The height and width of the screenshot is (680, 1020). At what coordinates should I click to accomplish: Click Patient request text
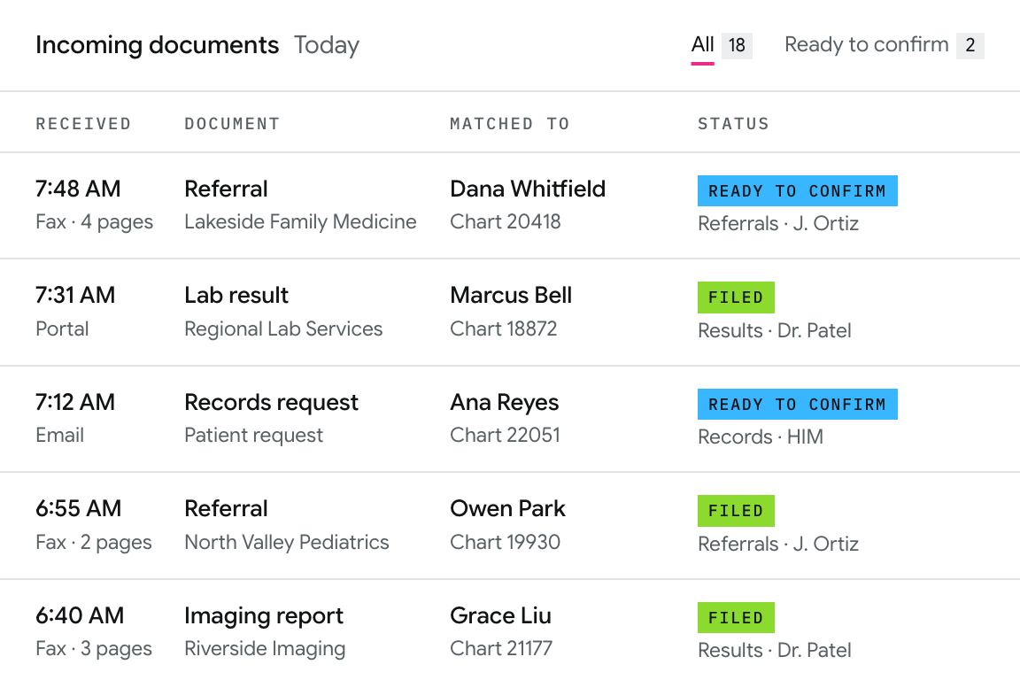(254, 436)
